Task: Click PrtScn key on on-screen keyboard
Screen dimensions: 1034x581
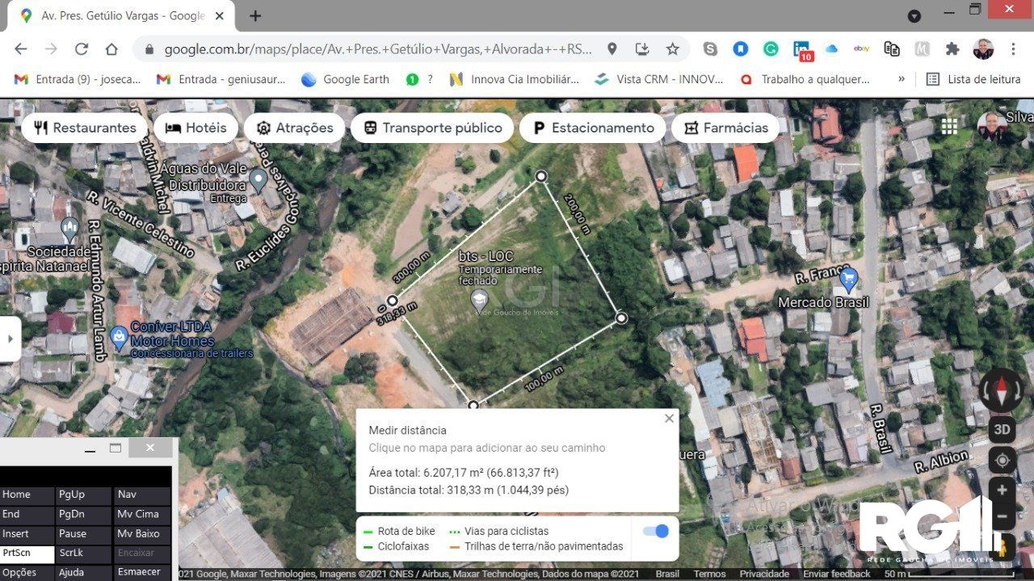Action: tap(27, 554)
